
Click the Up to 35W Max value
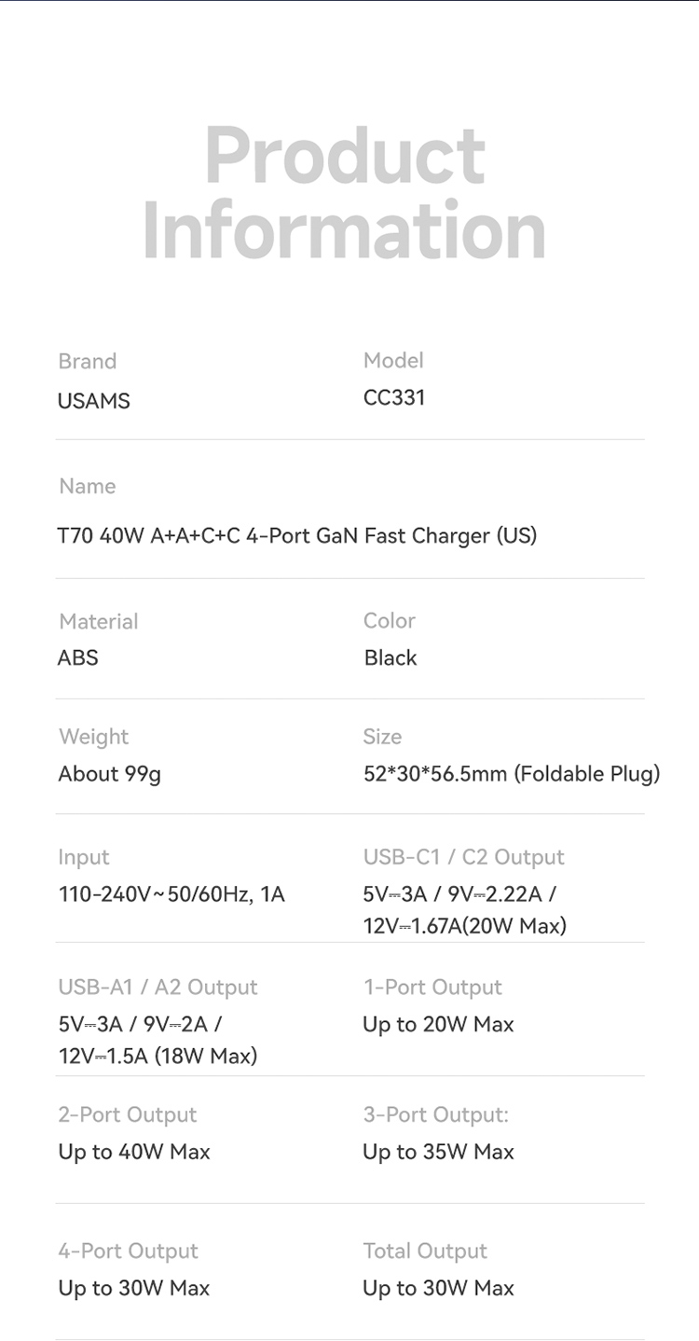point(438,1152)
